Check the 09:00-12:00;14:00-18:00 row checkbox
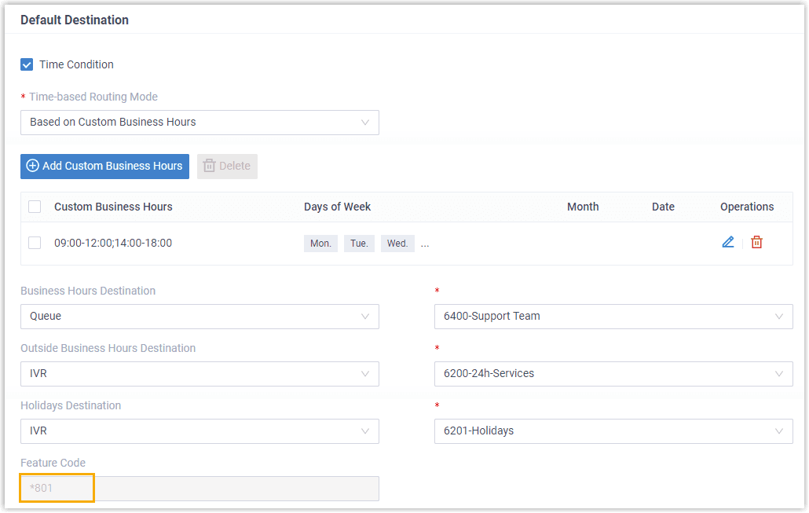The image size is (809, 513). (34, 242)
